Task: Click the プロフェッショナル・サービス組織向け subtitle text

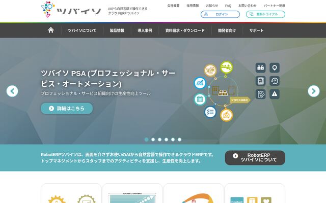Action: 96,93
